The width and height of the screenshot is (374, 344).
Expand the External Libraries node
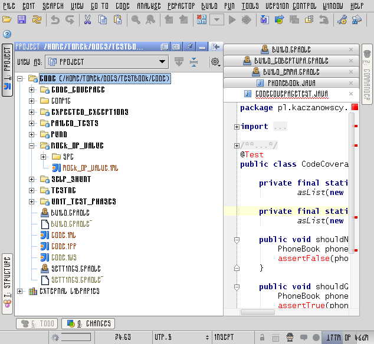click(20, 292)
